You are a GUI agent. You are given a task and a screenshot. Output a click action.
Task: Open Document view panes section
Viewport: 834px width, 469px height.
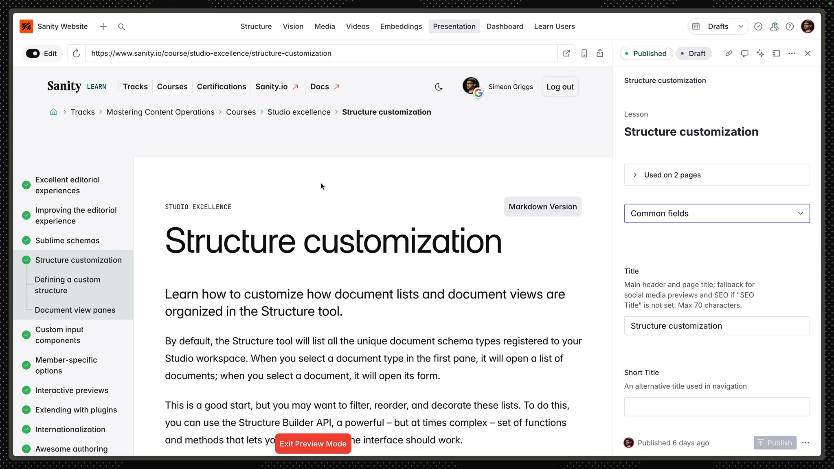point(75,310)
